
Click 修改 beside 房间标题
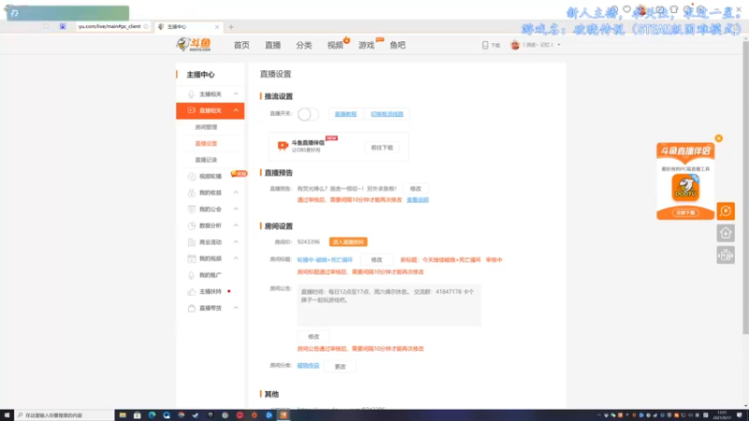click(x=377, y=260)
